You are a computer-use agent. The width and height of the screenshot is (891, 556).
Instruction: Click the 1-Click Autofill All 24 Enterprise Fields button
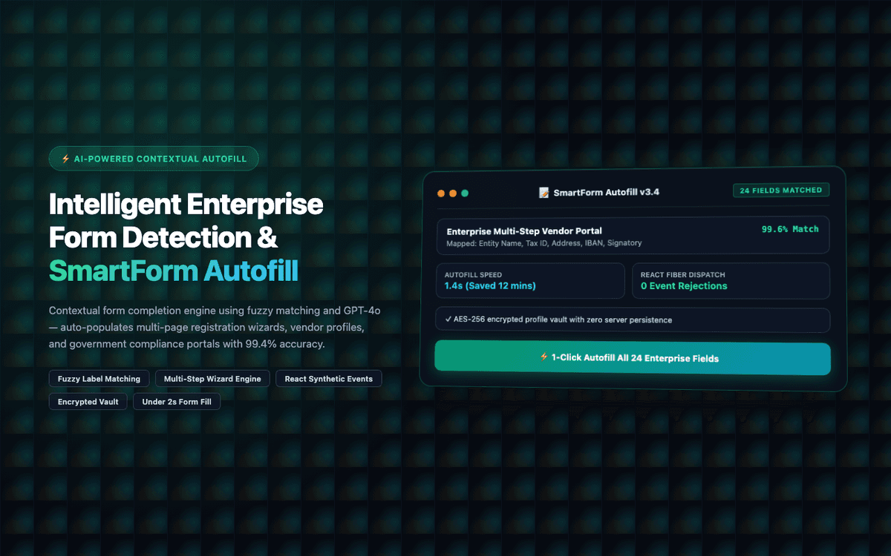click(x=633, y=358)
